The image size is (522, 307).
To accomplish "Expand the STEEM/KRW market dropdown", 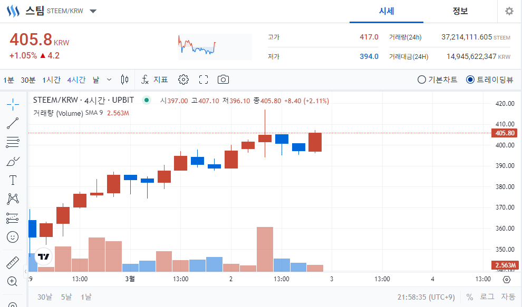I will click(x=93, y=11).
